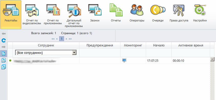Click the vertical scrollbar track
216x100 pixels.
click(212, 81)
